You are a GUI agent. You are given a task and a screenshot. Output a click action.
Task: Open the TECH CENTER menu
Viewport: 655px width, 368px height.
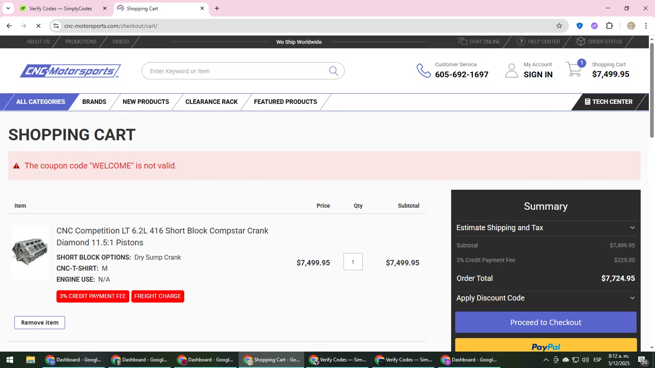coord(608,102)
